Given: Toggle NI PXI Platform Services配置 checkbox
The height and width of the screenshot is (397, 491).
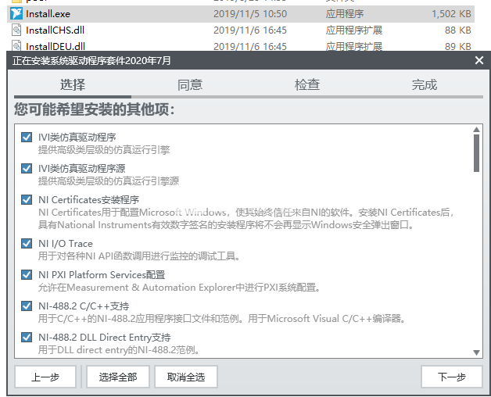Looking at the screenshot, I should click(x=27, y=275).
